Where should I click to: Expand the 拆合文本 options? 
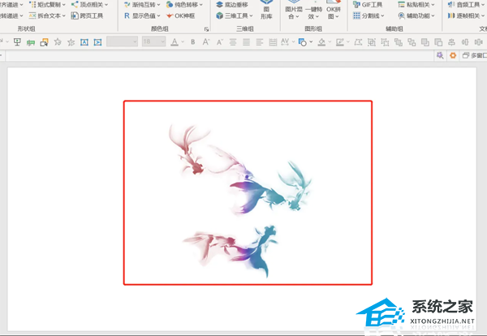[47, 15]
